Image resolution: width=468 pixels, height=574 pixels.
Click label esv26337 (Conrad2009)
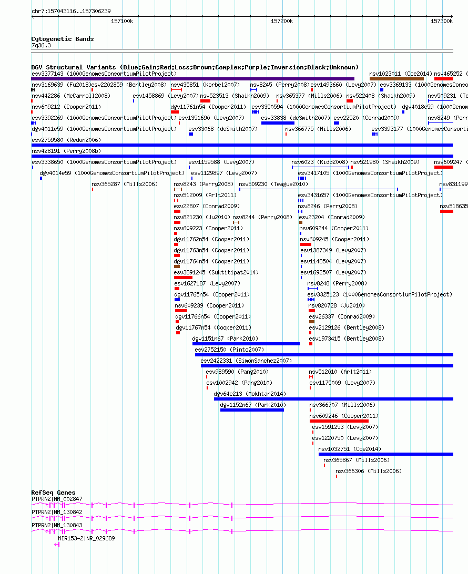click(342, 316)
